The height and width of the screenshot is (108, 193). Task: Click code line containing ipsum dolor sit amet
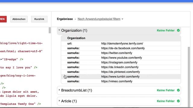pos(19,92)
